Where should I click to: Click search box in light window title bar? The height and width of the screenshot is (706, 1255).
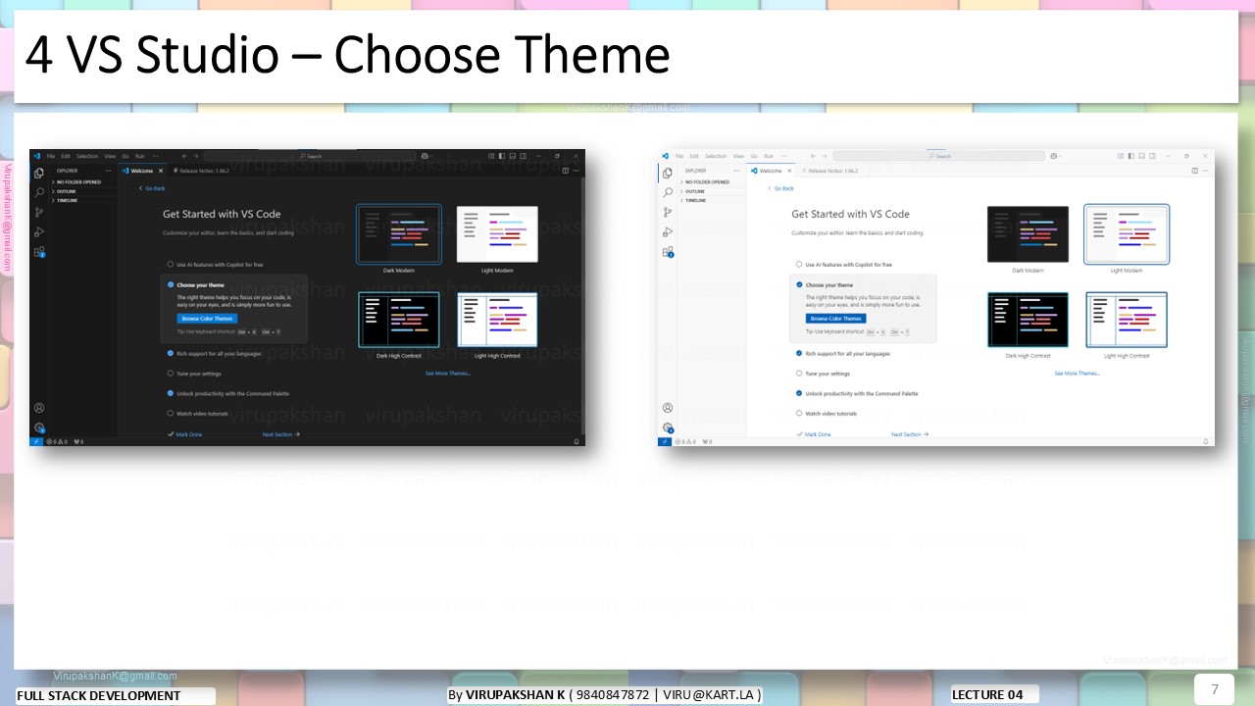[938, 156]
